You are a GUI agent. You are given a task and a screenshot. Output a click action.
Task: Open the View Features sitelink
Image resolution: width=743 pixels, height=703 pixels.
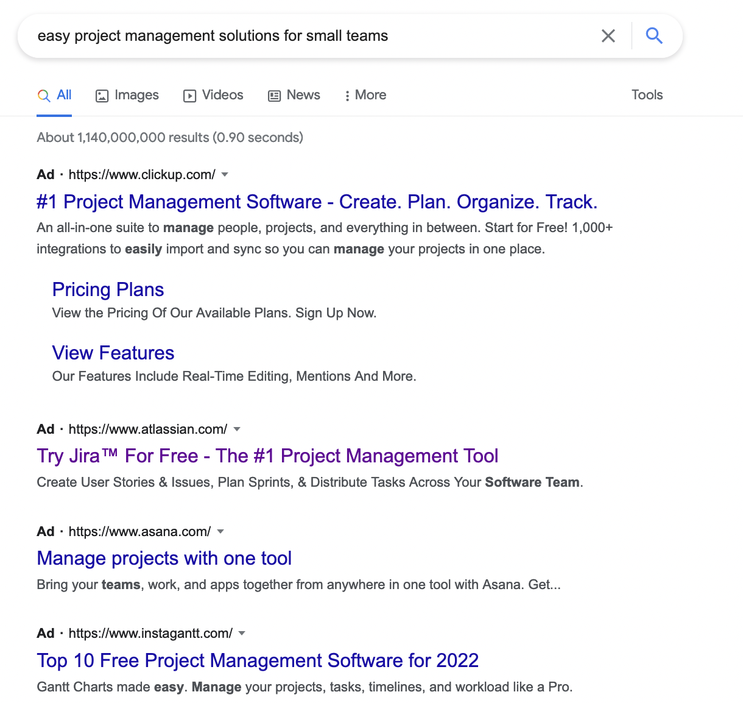tap(113, 353)
